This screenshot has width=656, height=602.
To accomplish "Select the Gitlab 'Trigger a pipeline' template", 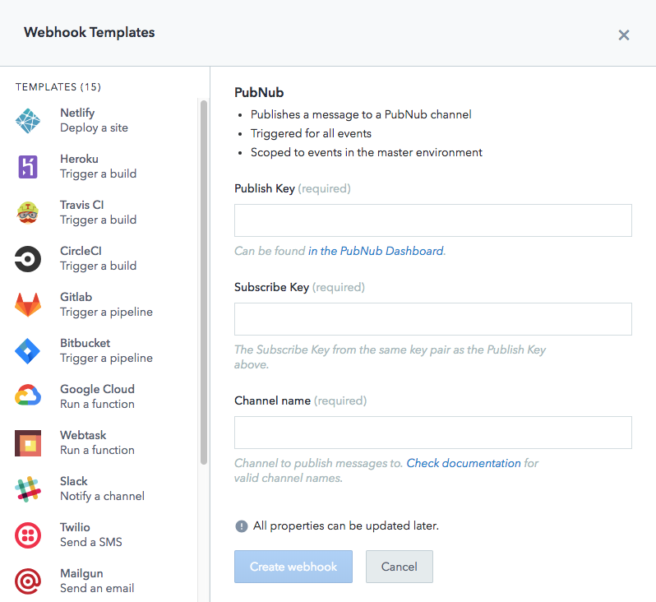I will pos(106,304).
